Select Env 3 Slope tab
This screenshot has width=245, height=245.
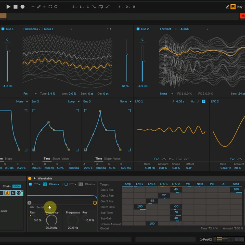[x=108, y=159]
